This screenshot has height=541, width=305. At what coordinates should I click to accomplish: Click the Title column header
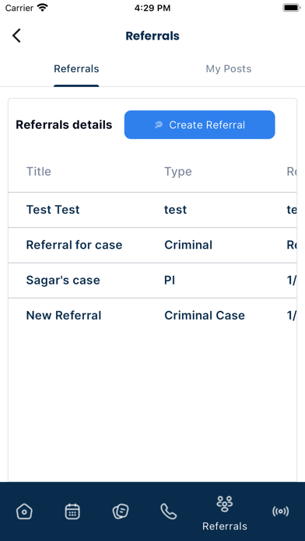(39, 172)
